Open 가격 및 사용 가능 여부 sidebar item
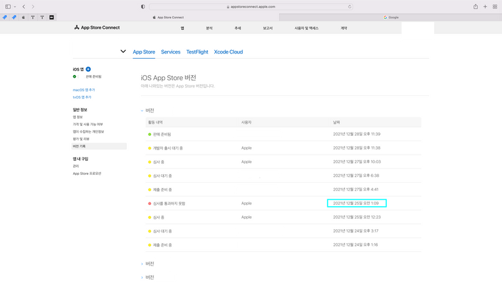This screenshot has height=282, width=502. click(x=88, y=125)
